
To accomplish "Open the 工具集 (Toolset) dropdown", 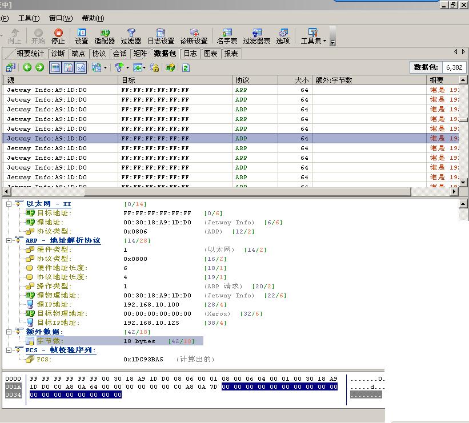I will point(314,35).
